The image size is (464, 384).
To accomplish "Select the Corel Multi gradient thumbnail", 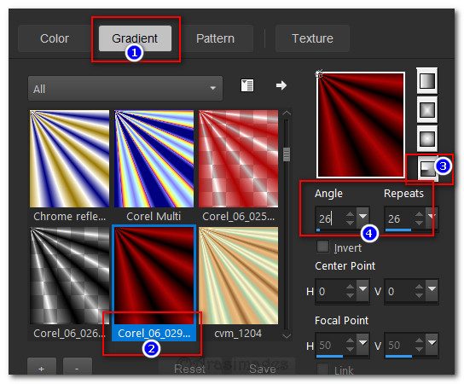I will point(154,159).
